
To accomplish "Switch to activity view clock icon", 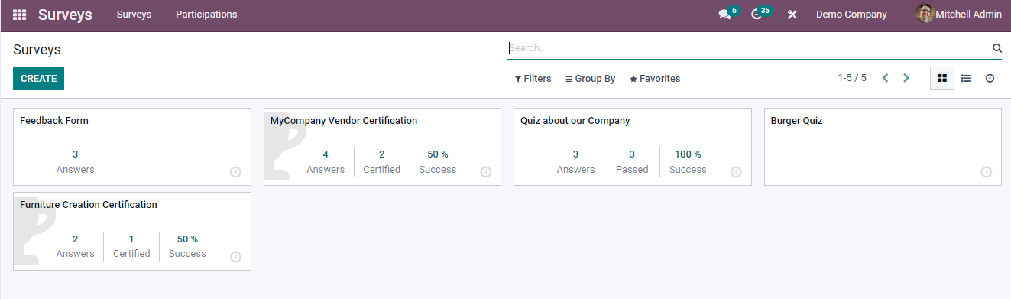I will click(990, 78).
